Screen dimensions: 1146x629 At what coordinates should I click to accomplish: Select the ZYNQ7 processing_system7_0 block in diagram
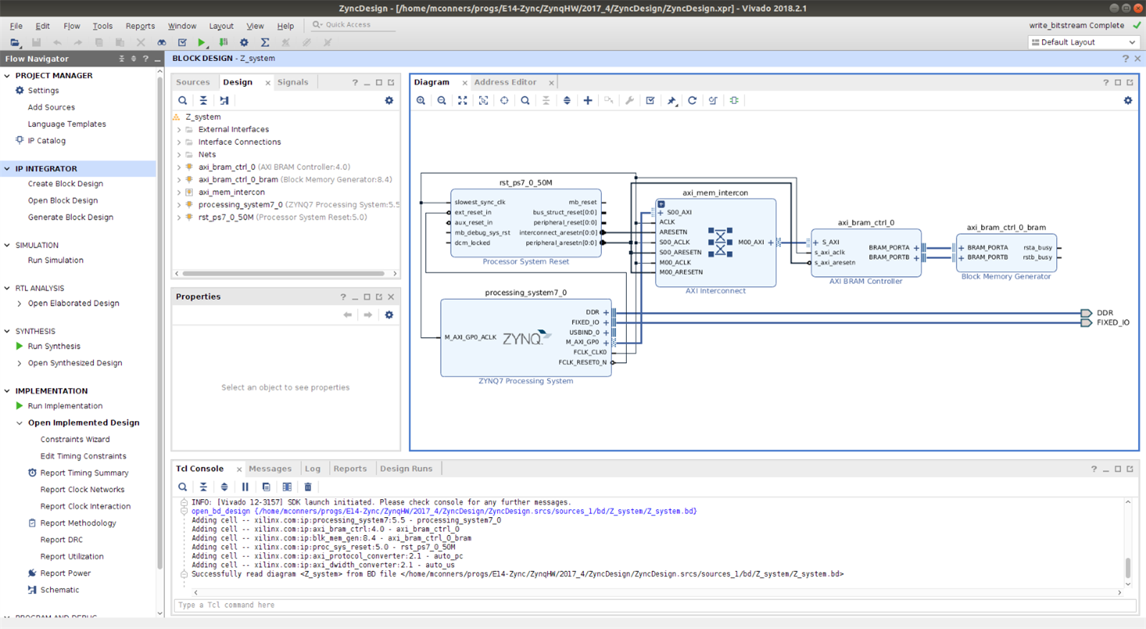point(526,337)
